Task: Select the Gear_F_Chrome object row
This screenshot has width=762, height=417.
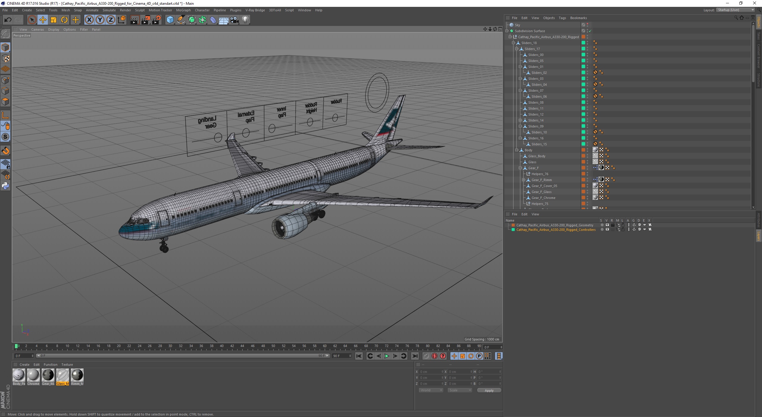Action: [x=543, y=198]
